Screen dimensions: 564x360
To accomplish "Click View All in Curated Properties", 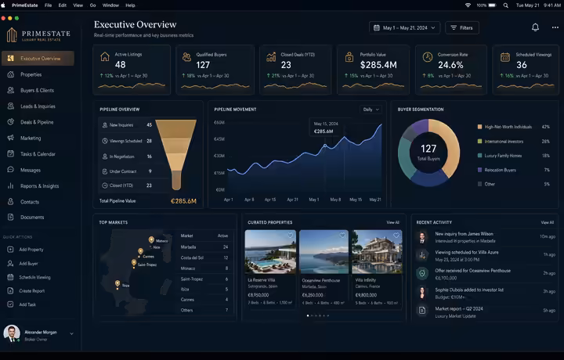I will 392,222.
